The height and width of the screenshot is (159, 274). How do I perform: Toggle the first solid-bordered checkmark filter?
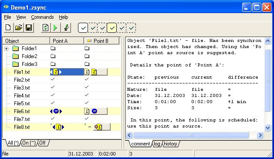(x=83, y=28)
